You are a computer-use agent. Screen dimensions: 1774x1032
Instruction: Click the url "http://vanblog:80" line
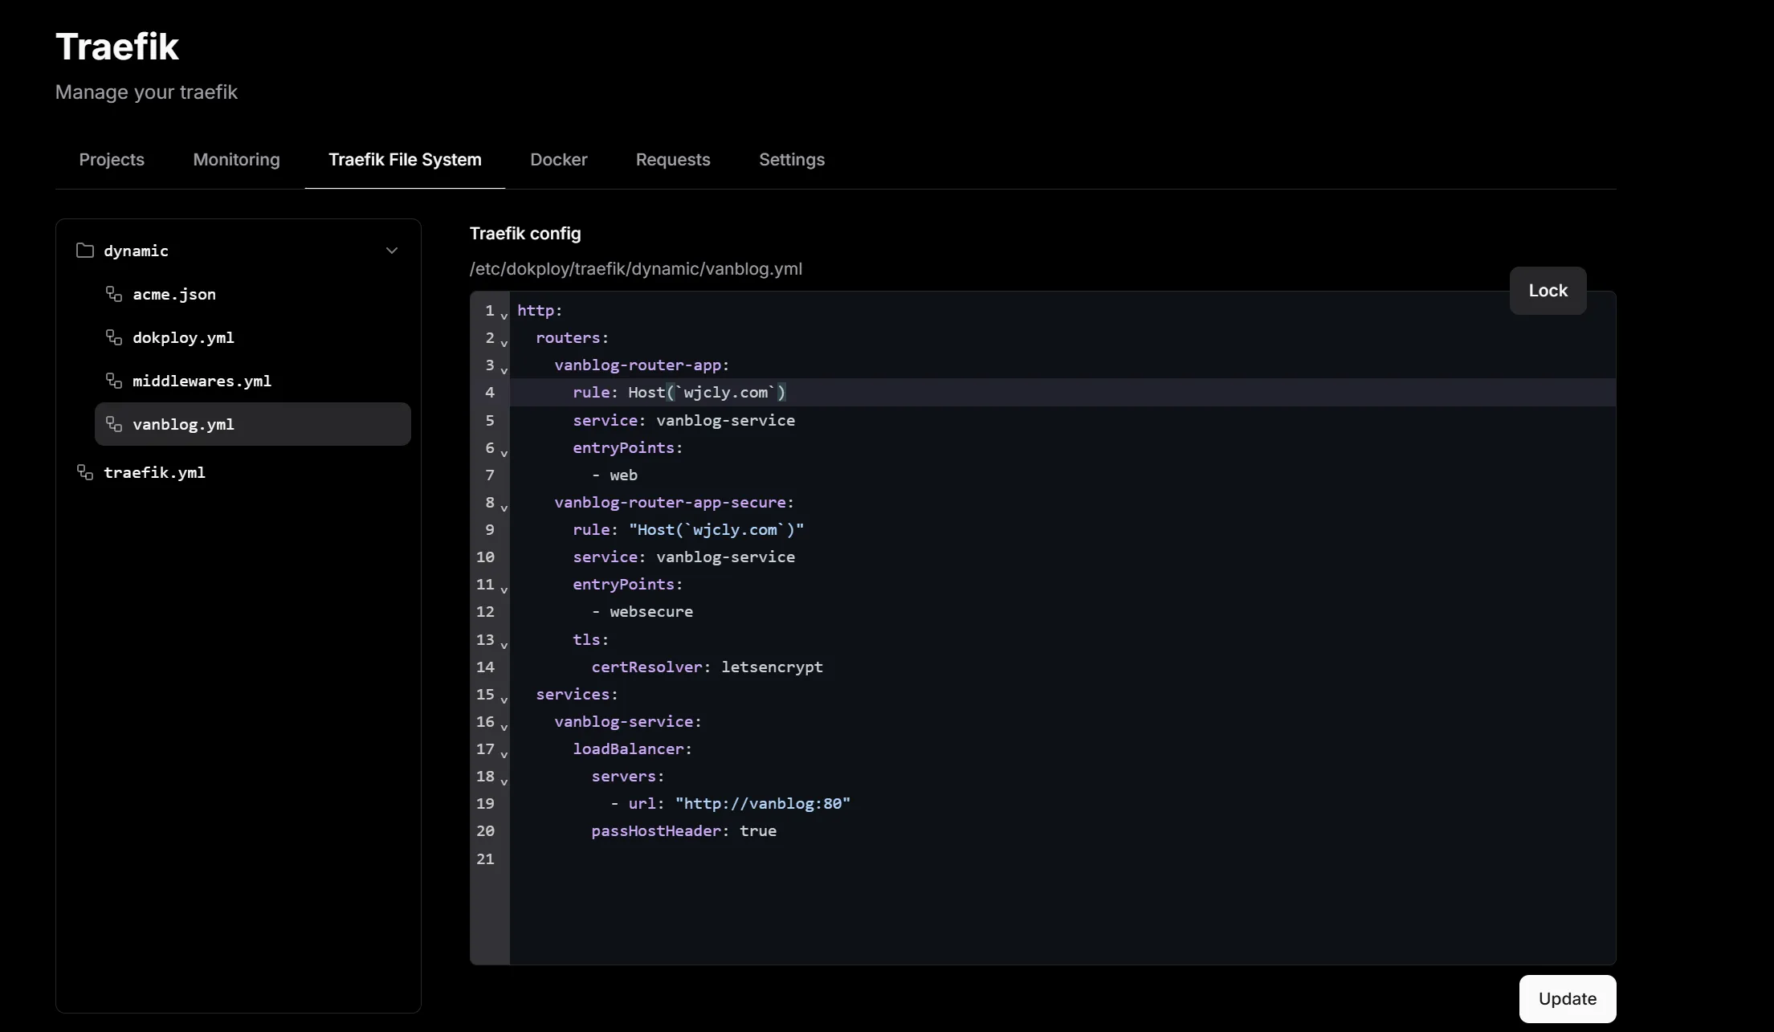(731, 804)
